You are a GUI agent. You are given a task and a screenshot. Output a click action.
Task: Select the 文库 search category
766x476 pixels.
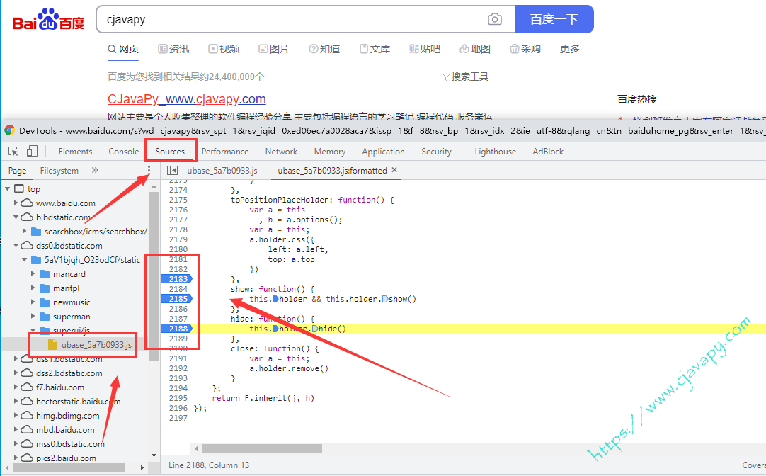[x=375, y=49]
